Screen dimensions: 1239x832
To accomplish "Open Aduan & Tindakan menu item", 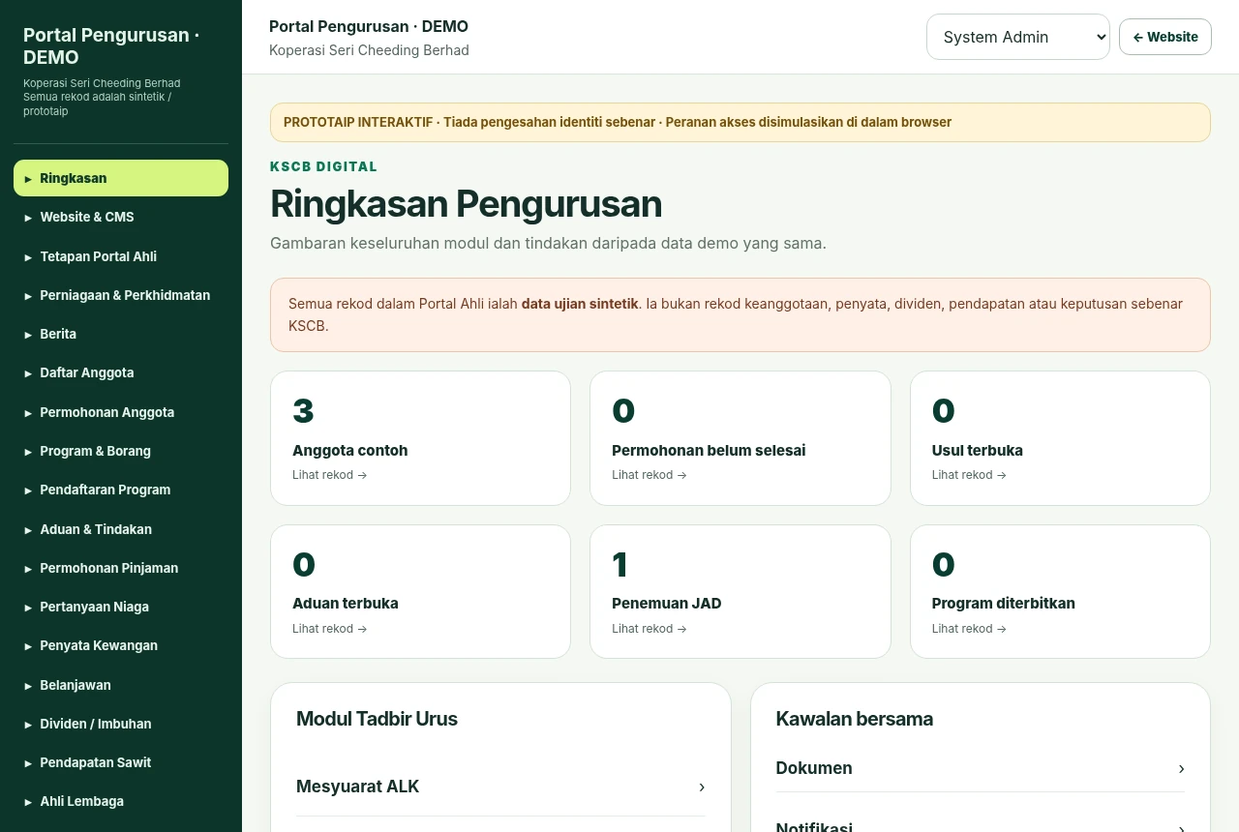I will click(121, 529).
